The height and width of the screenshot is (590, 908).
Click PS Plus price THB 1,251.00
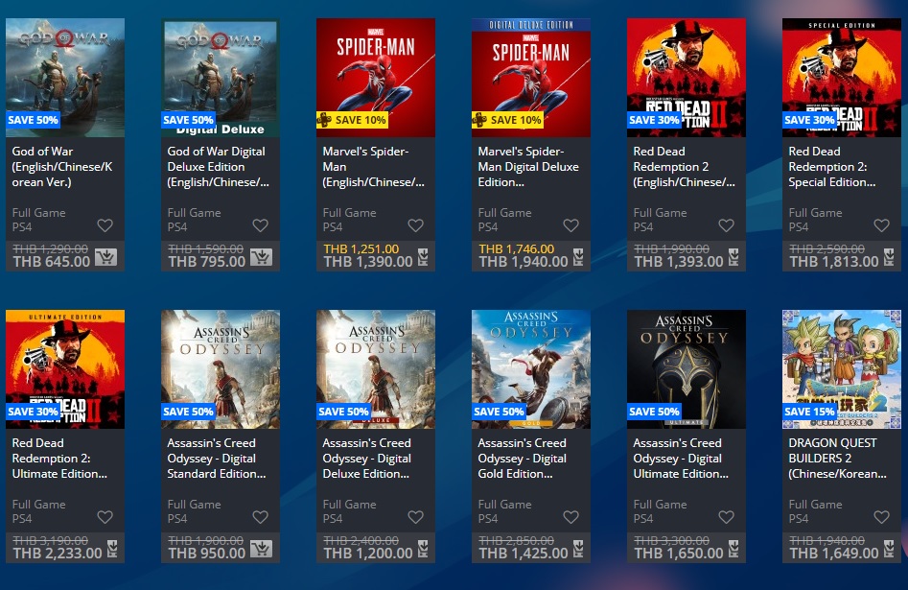point(361,249)
